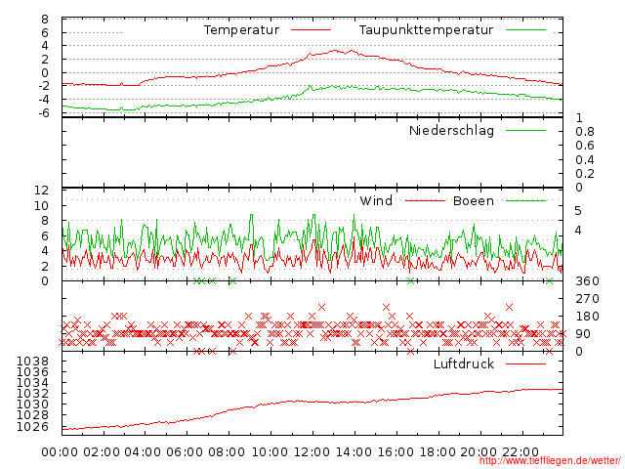Image resolution: width=625 pixels, height=469 pixels.
Task: Click the 1038 pressure axis value
Action: pyautogui.click(x=32, y=362)
